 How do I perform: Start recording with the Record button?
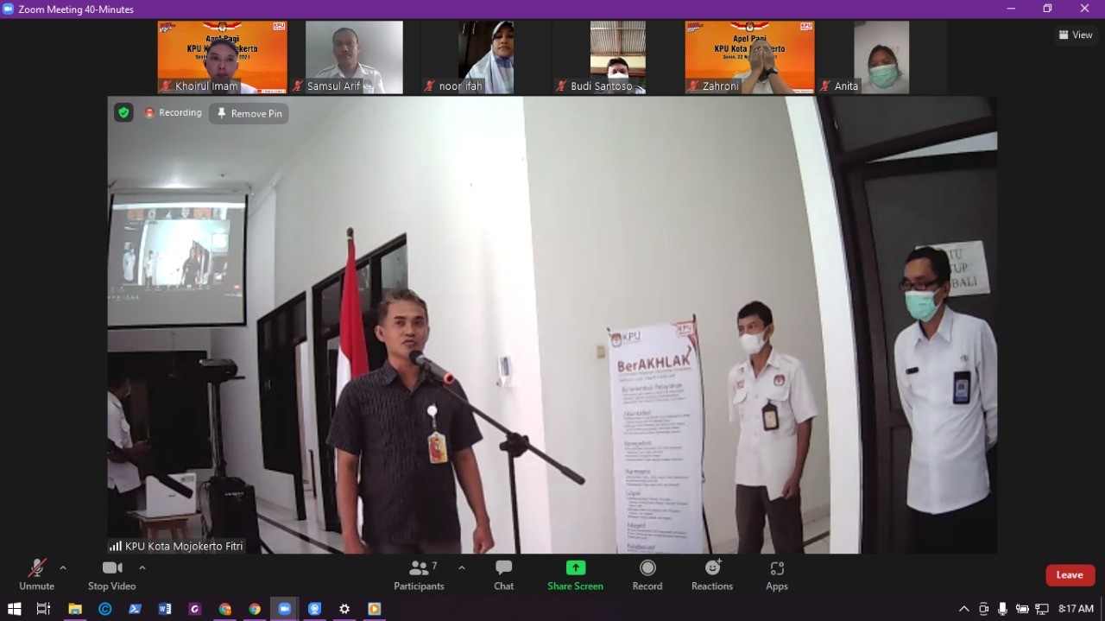[x=647, y=575]
